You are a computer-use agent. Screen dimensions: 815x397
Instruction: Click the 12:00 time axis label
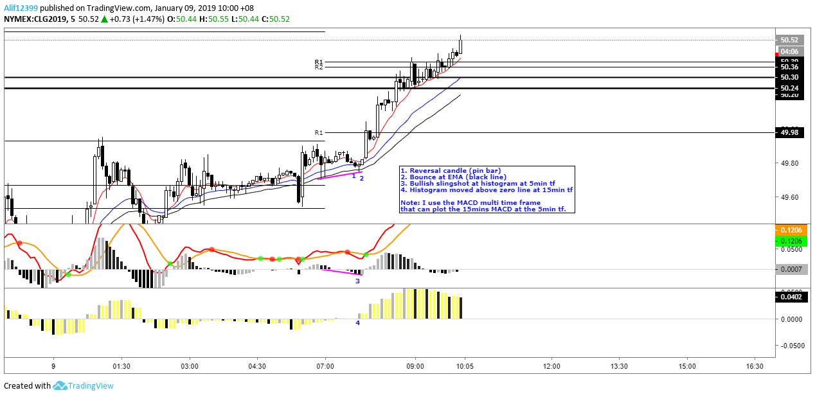coord(551,366)
